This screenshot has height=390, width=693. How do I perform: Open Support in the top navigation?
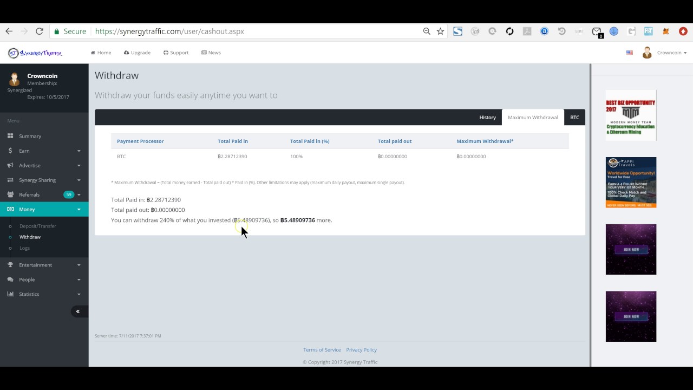click(176, 53)
